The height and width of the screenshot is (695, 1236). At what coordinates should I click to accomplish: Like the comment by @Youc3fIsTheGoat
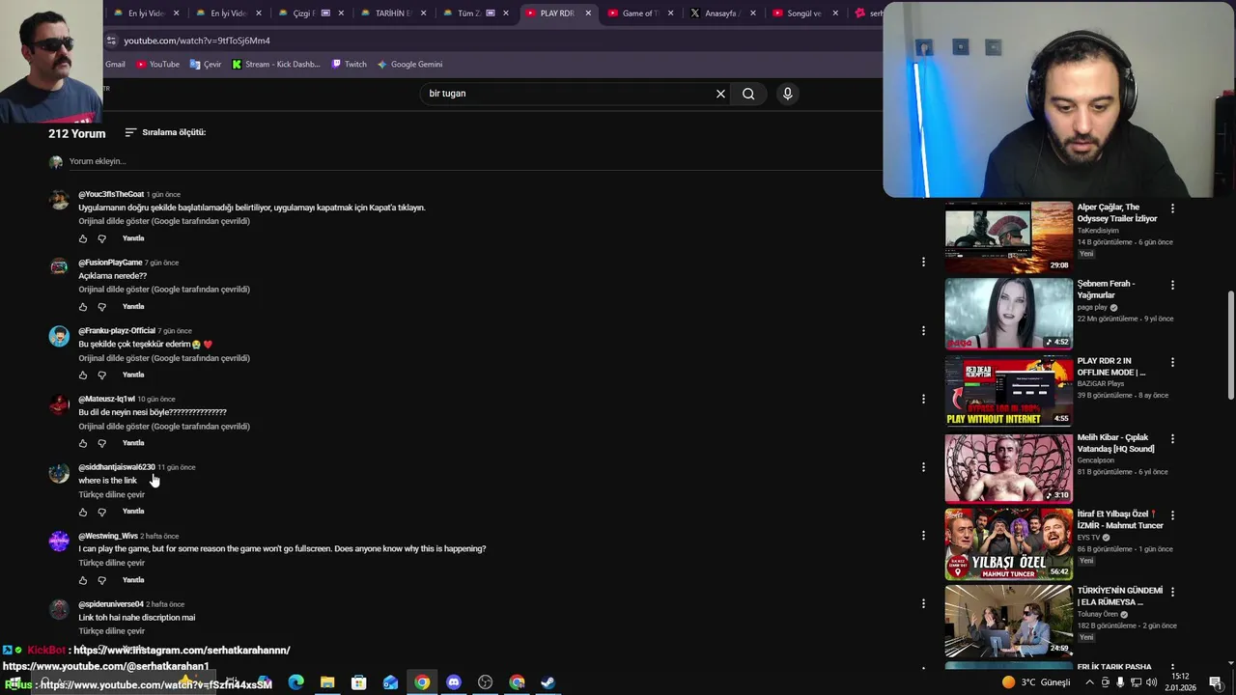point(83,238)
